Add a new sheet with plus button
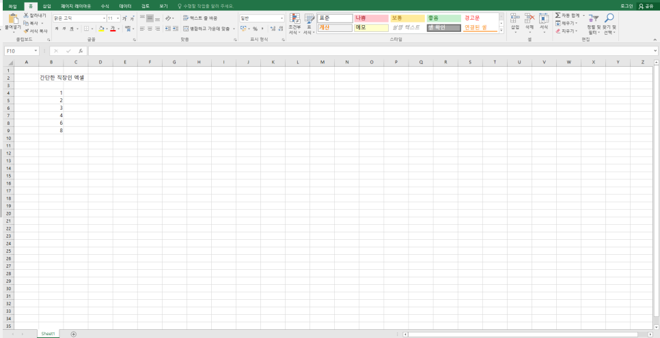The height and width of the screenshot is (338, 660). (74, 334)
